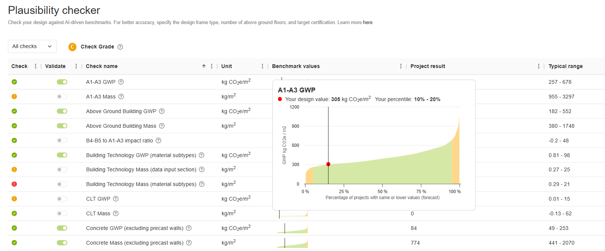This screenshot has height=251, width=605.
Task: Turn on validate toggle for CLT Mass
Action: pyautogui.click(x=62, y=213)
